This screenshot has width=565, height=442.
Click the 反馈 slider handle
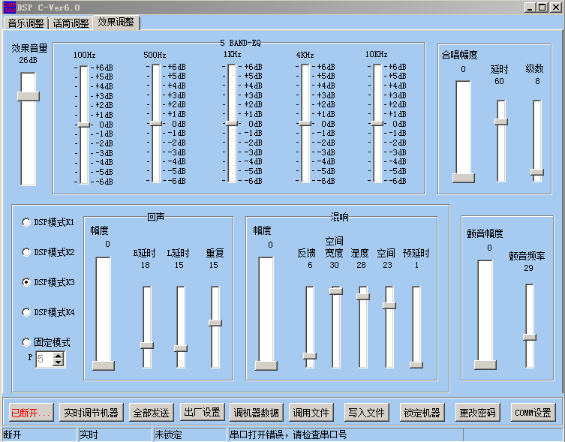point(310,356)
